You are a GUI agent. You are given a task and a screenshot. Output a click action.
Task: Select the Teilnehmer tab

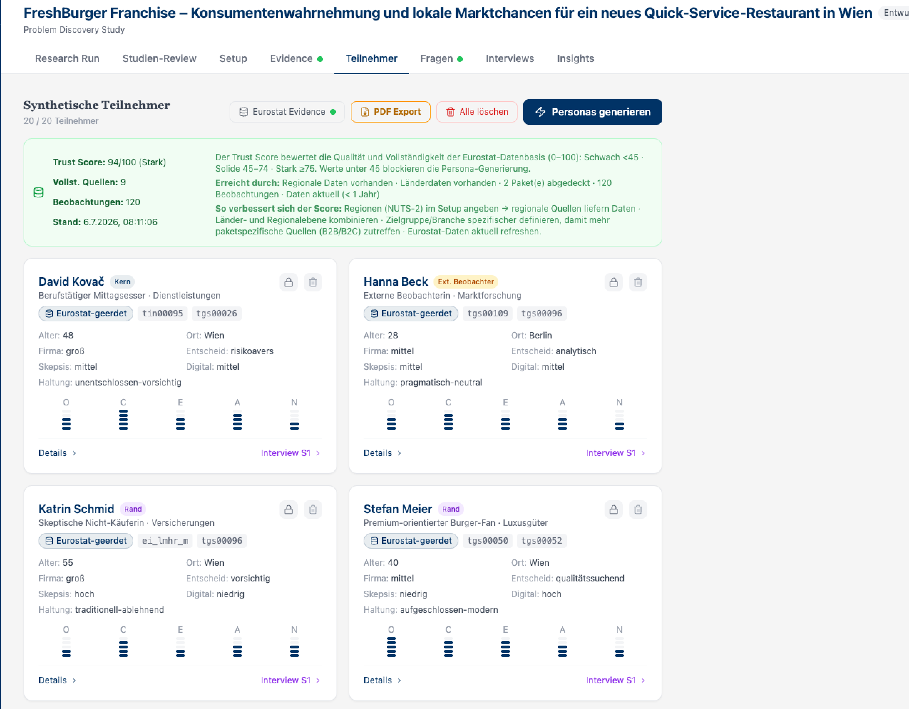pyautogui.click(x=372, y=59)
